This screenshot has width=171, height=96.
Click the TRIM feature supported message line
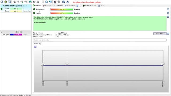coord(59,19)
